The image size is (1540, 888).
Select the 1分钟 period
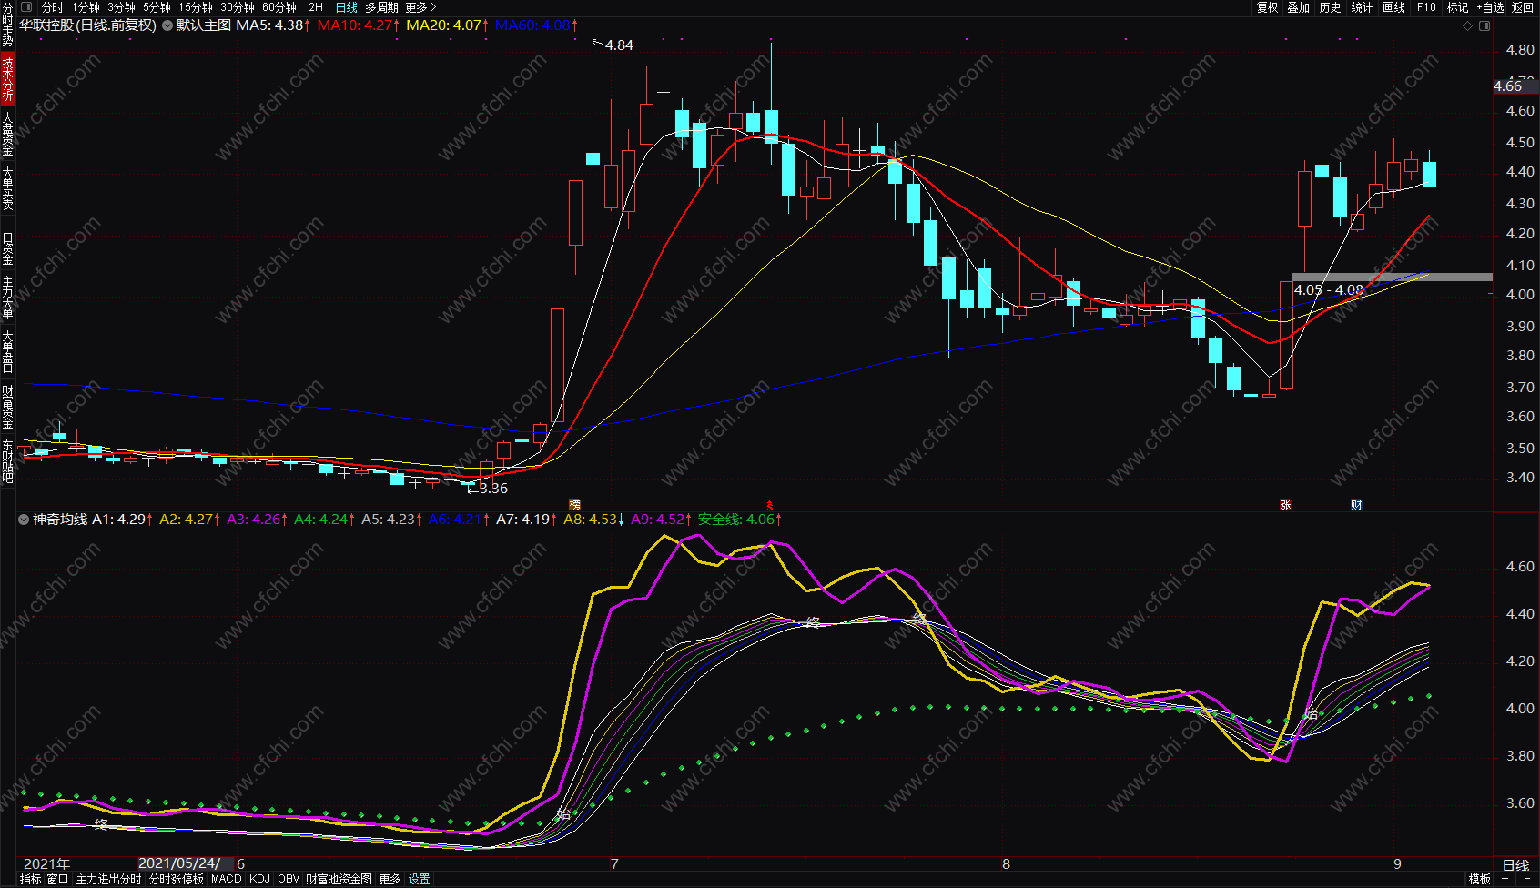pos(86,7)
